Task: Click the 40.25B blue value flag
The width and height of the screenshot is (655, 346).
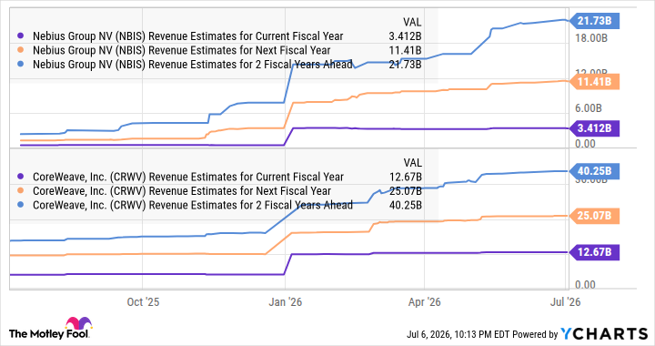Action: [x=594, y=171]
